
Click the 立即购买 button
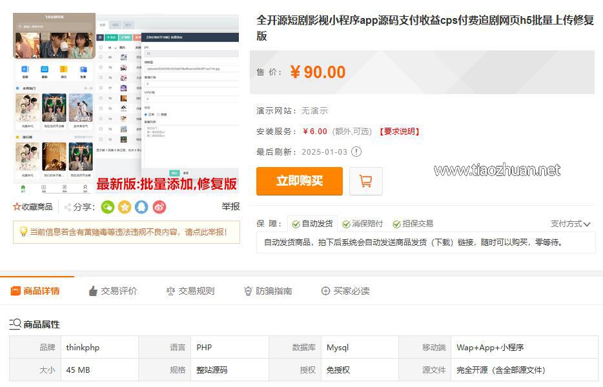point(299,181)
